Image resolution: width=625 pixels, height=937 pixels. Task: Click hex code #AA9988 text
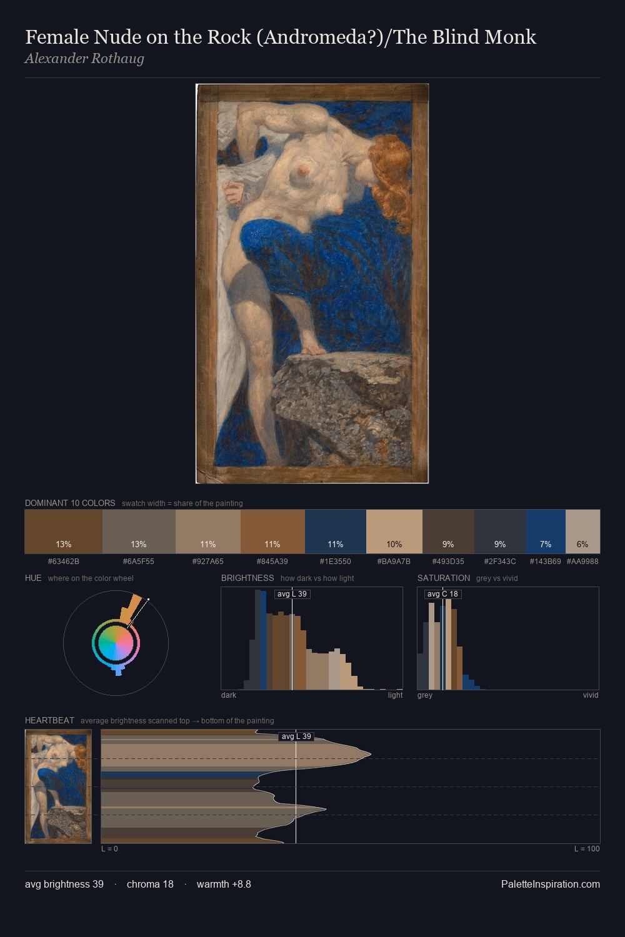[x=582, y=562]
